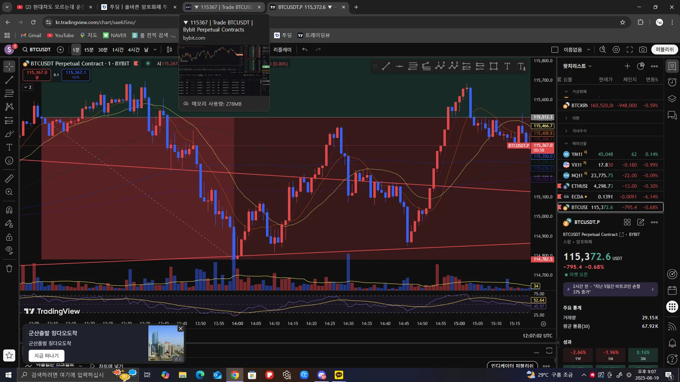Screen dimensions: 680x382
Task: Enter fullscreen mode from top toolbar
Action: pyautogui.click(x=630, y=50)
